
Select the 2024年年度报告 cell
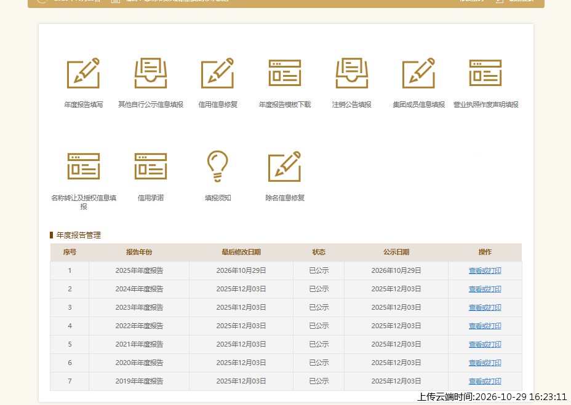click(139, 289)
